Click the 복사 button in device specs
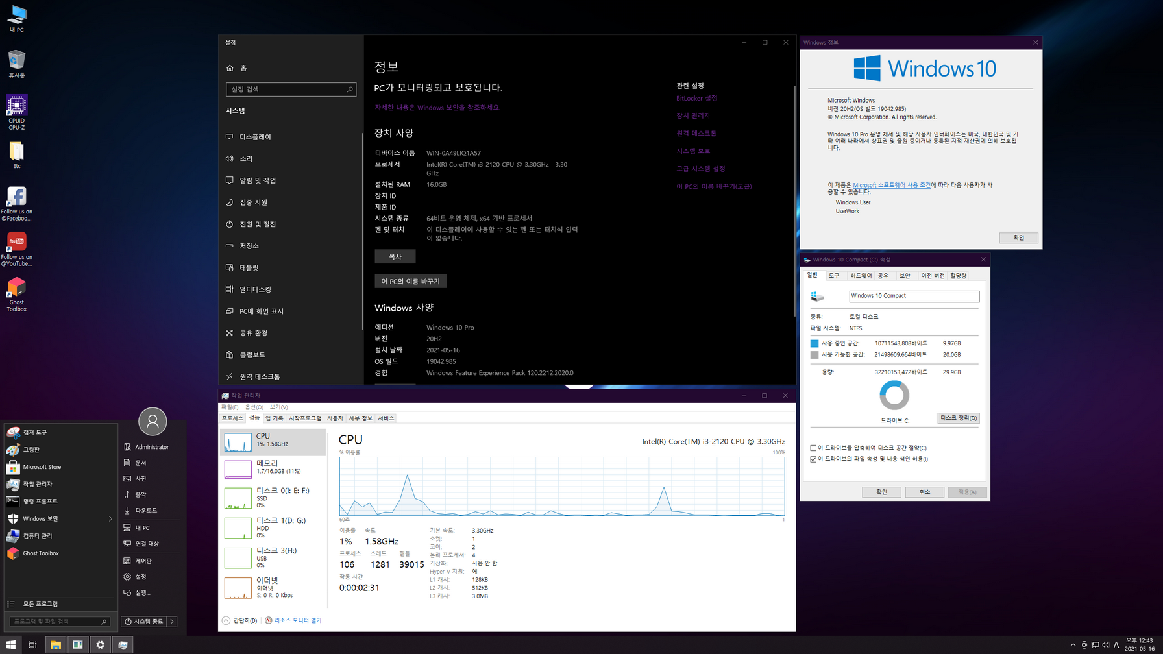 click(395, 257)
